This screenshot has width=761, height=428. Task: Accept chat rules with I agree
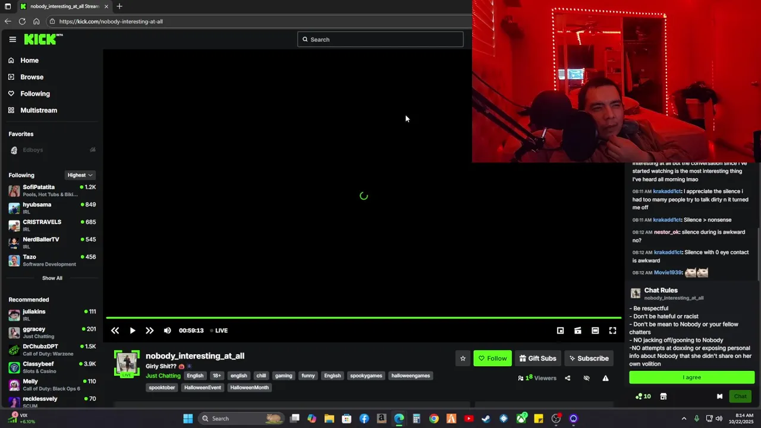(691, 377)
